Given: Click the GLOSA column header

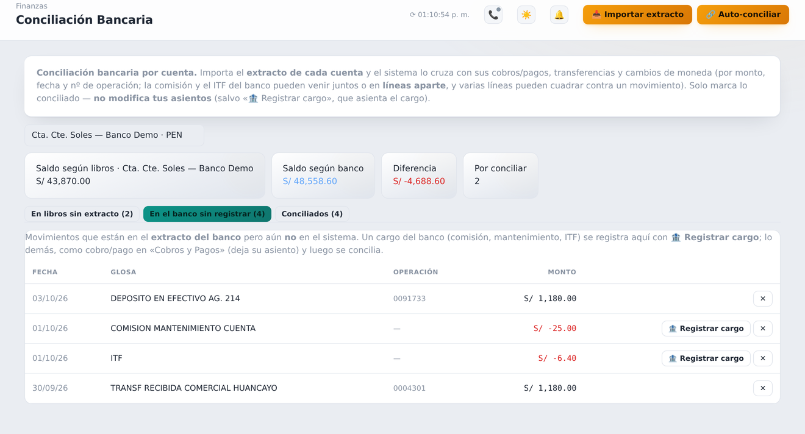Looking at the screenshot, I should [x=123, y=272].
